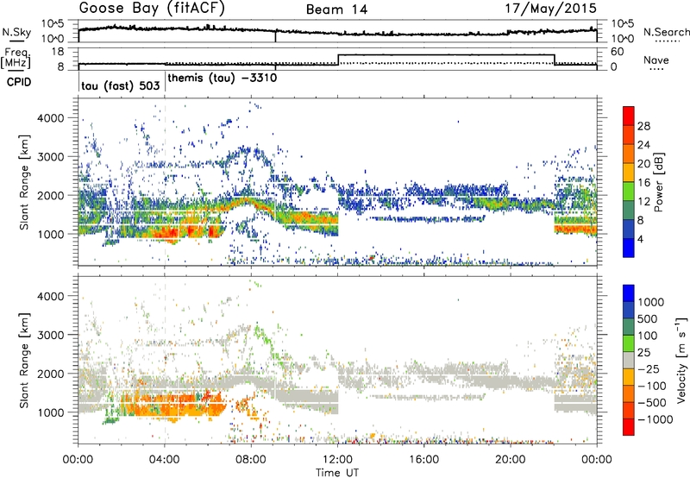Image resolution: width=690 pixels, height=478 pixels.
Task: Click the 'Time UT' axis title
Action: (x=337, y=473)
